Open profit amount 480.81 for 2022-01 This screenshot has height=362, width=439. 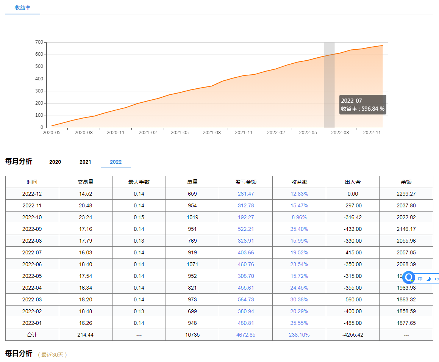(x=246, y=323)
